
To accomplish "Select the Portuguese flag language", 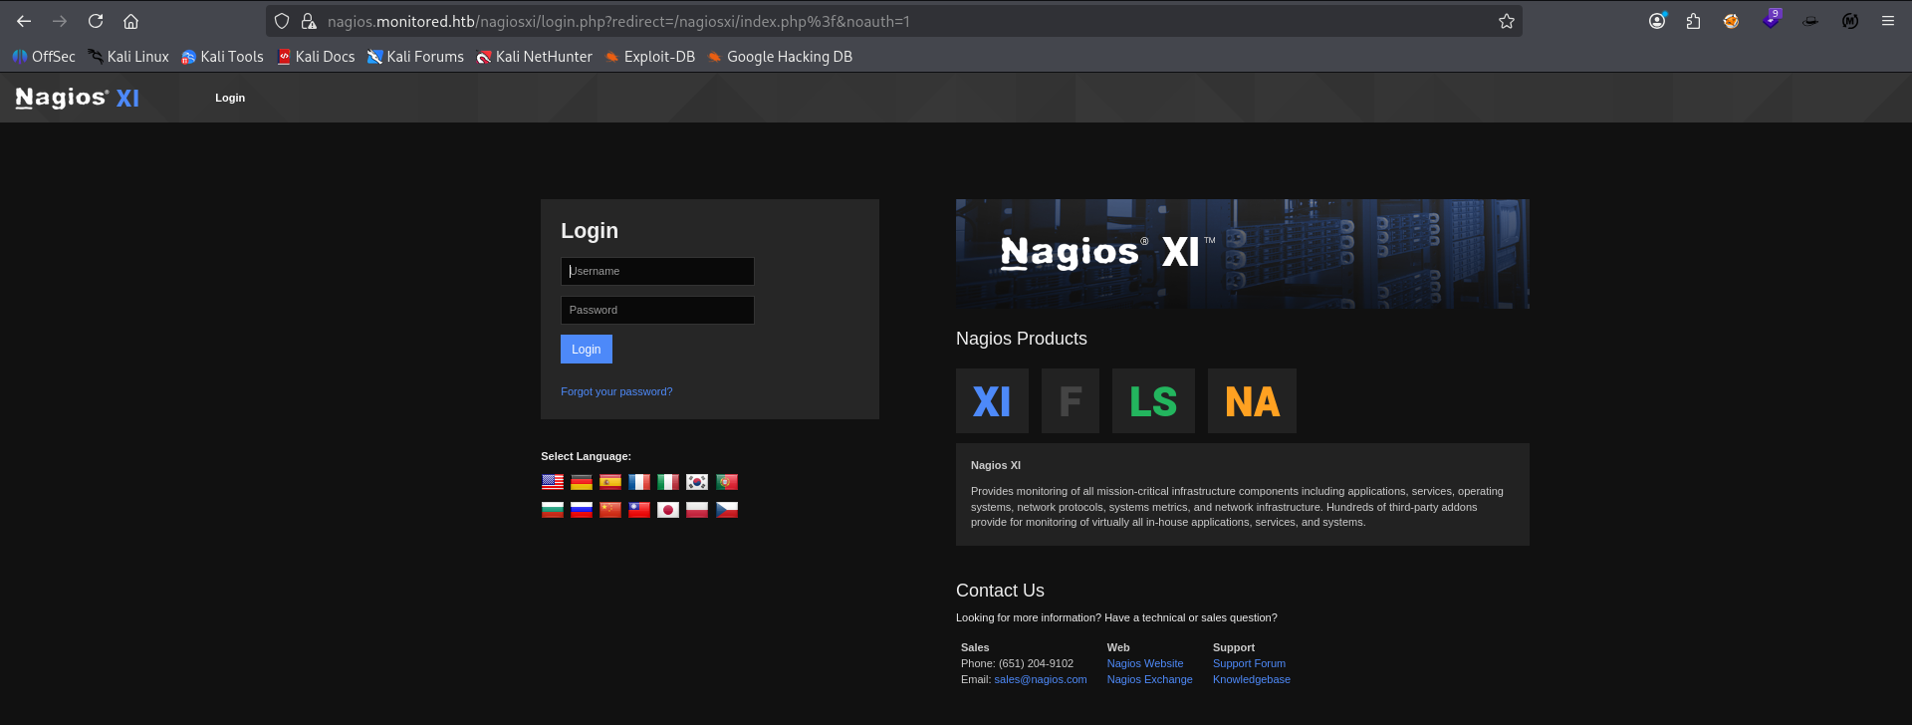I will (x=727, y=482).
